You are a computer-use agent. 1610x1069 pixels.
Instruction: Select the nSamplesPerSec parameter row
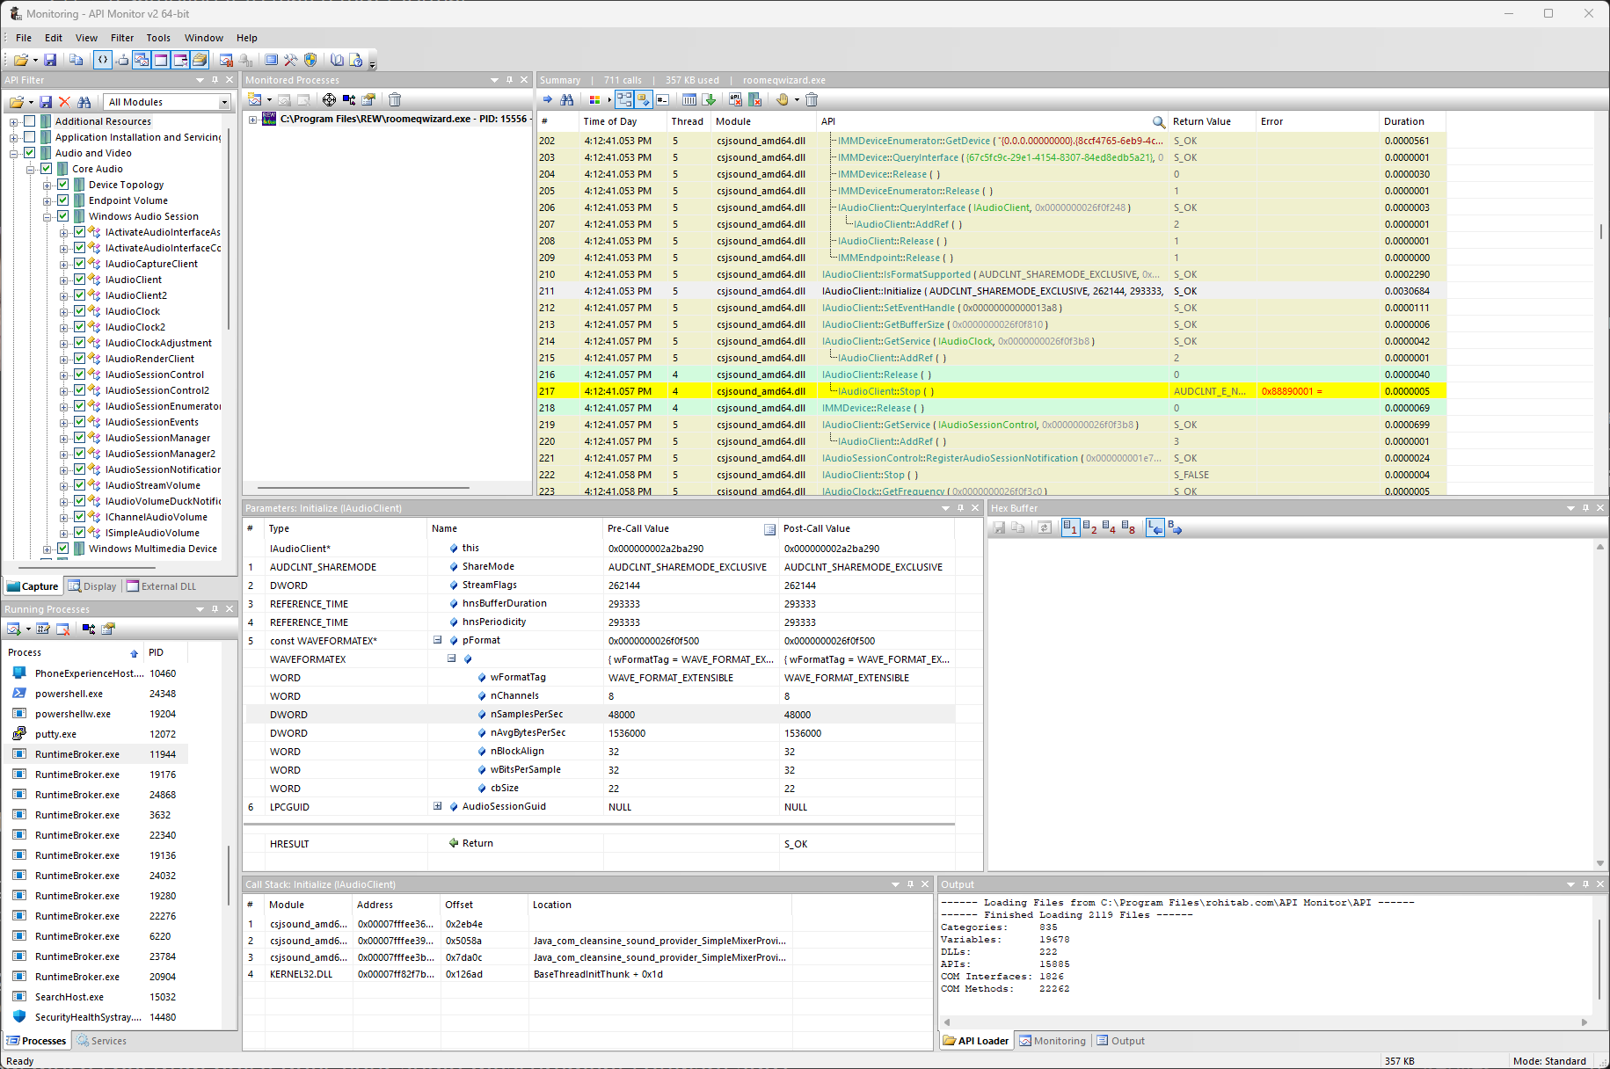599,715
